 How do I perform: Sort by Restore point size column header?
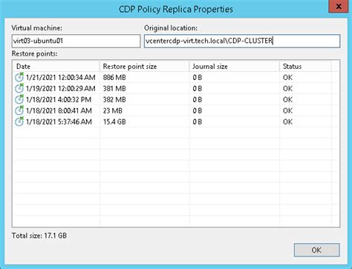144,67
